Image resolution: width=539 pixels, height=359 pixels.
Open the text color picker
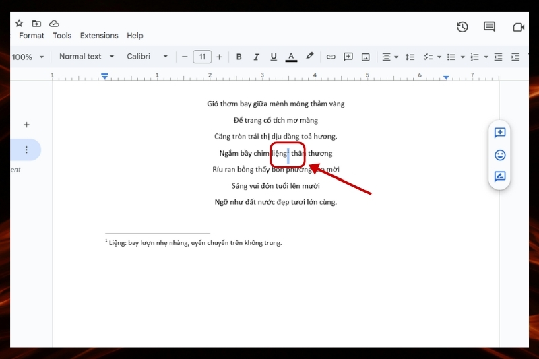(291, 57)
